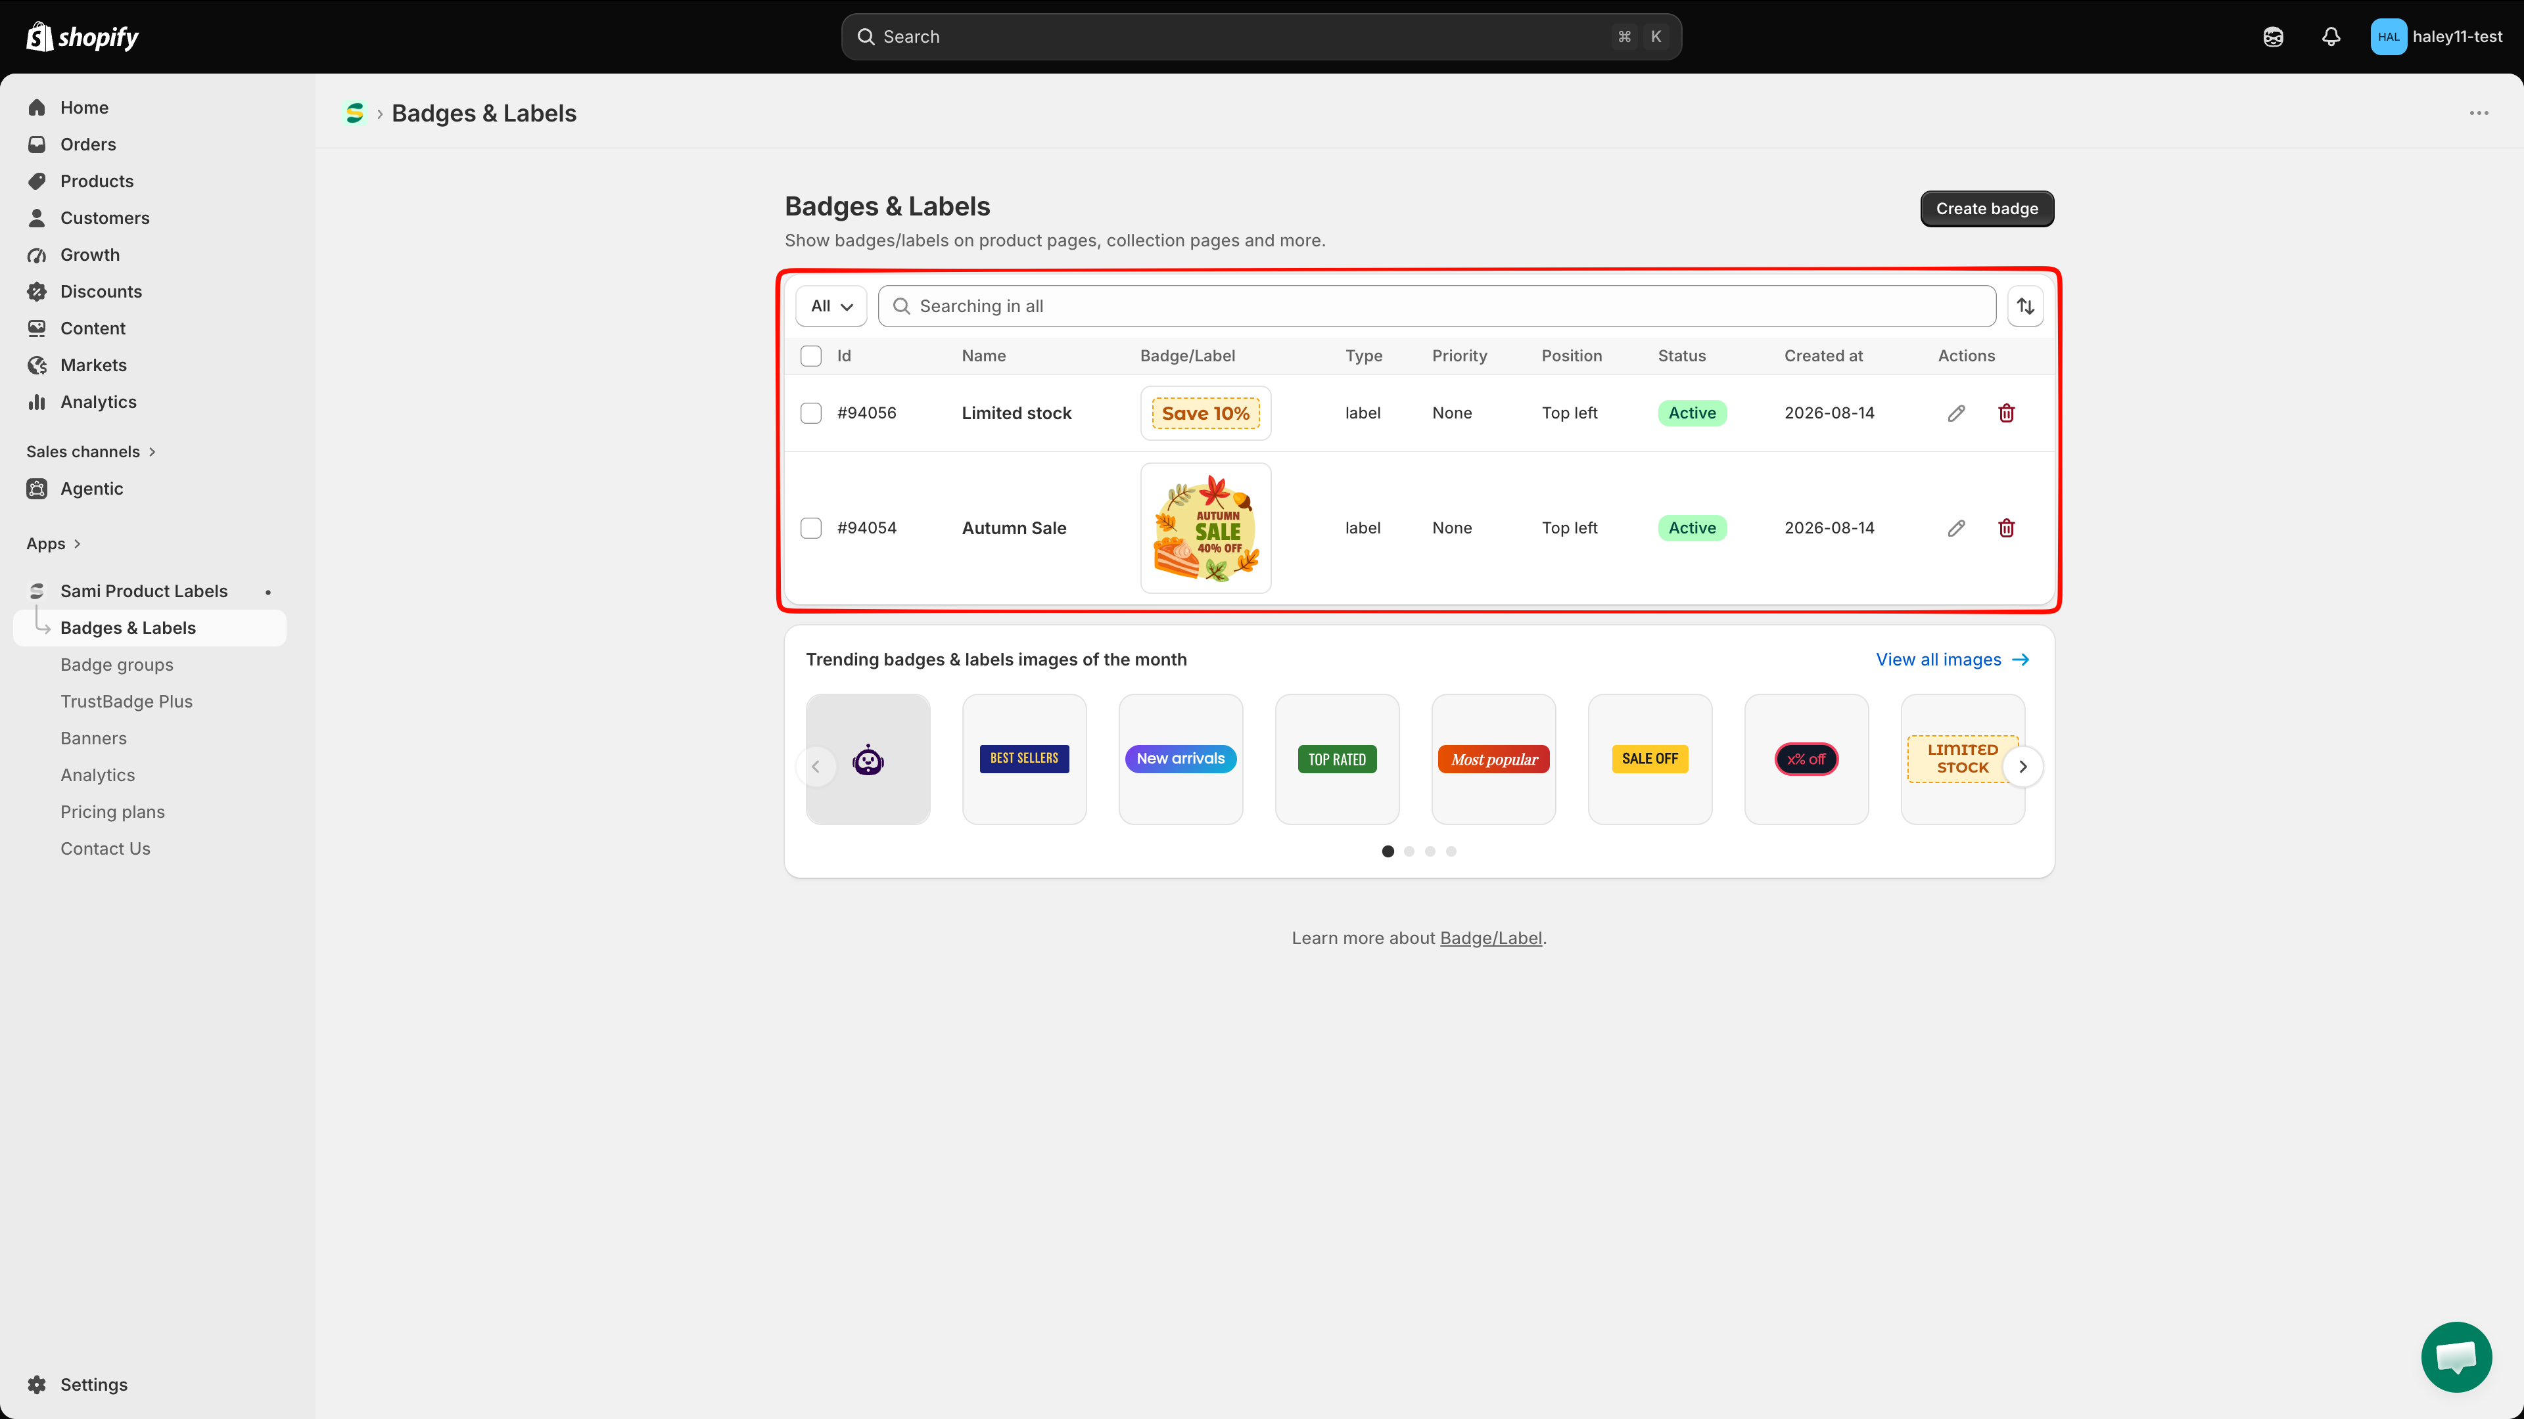The width and height of the screenshot is (2524, 1419).
Task: Check the #94056 Limited stock row
Action: (811, 413)
